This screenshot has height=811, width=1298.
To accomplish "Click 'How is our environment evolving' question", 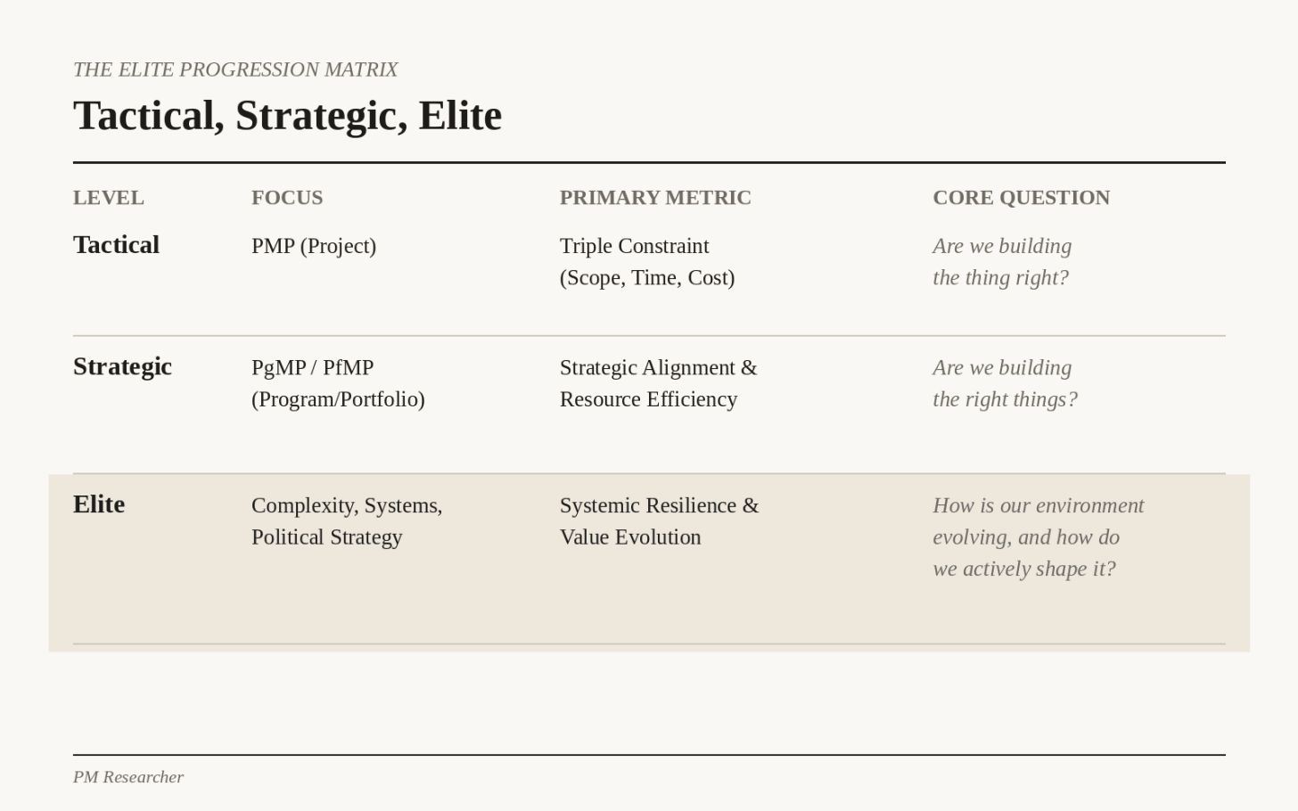I will (1039, 537).
